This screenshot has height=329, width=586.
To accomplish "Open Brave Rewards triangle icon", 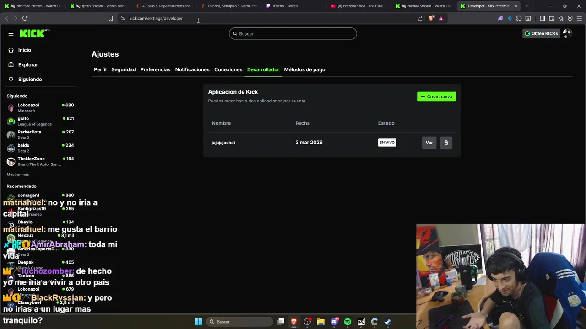I will click(x=441, y=18).
